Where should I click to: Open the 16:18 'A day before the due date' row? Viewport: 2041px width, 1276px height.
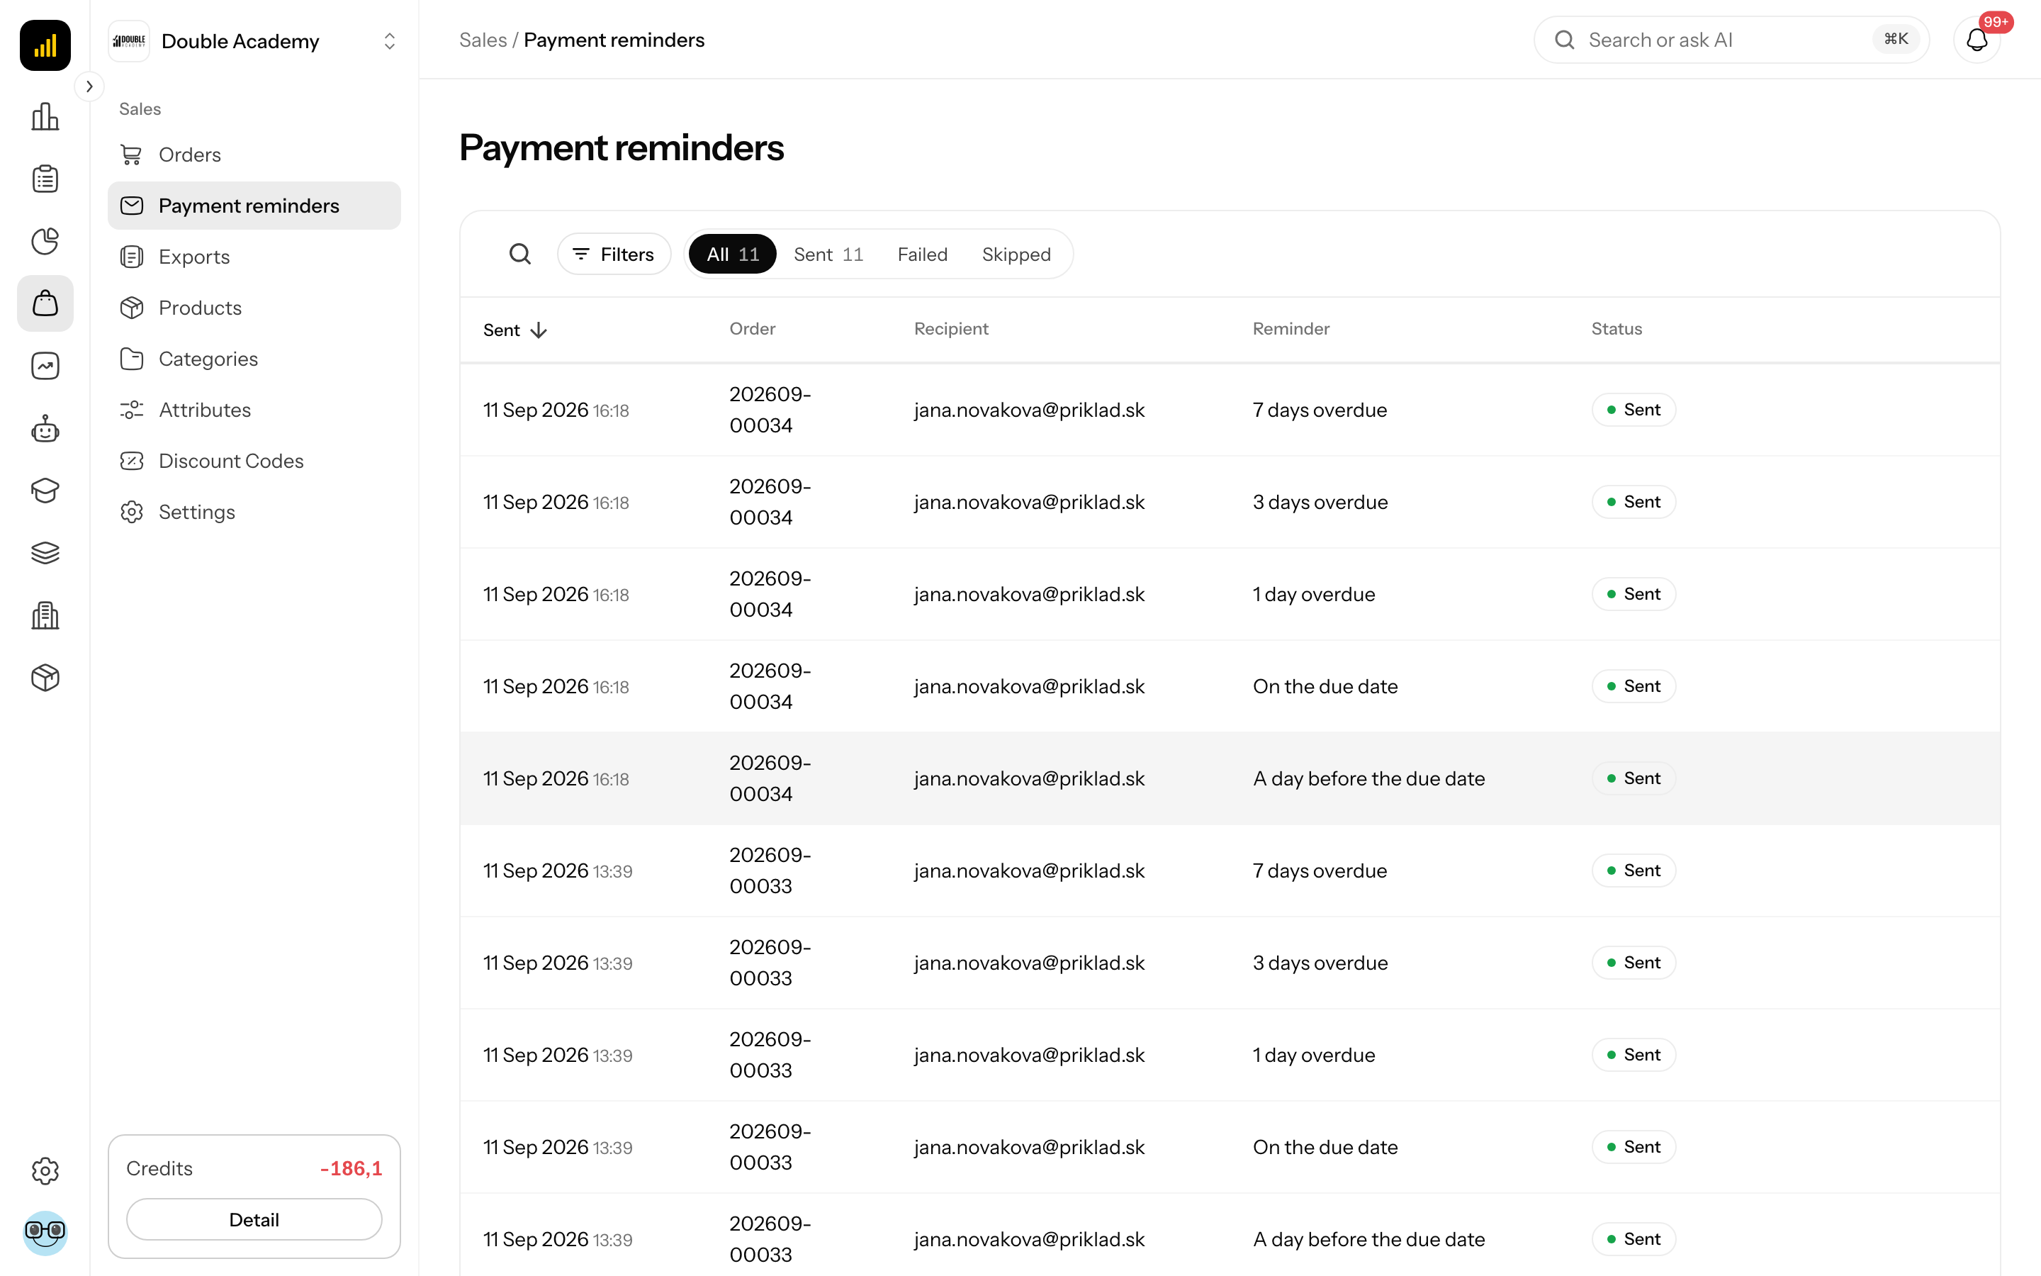[1230, 778]
